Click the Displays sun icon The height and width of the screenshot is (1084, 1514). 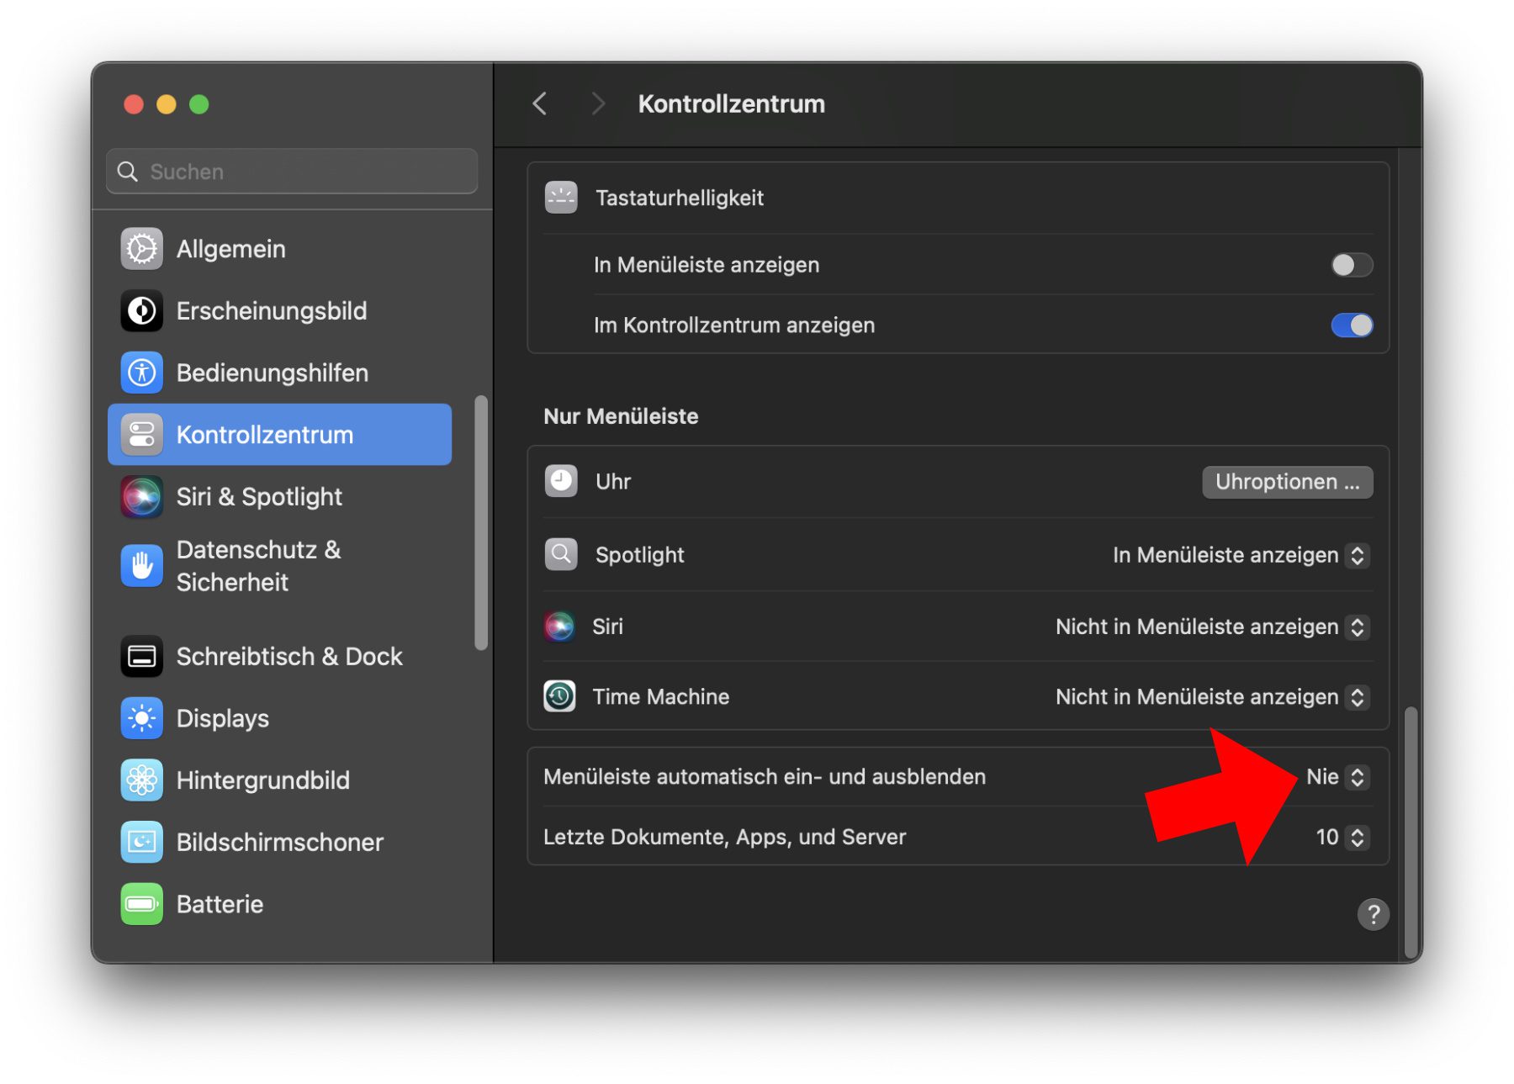coord(141,718)
